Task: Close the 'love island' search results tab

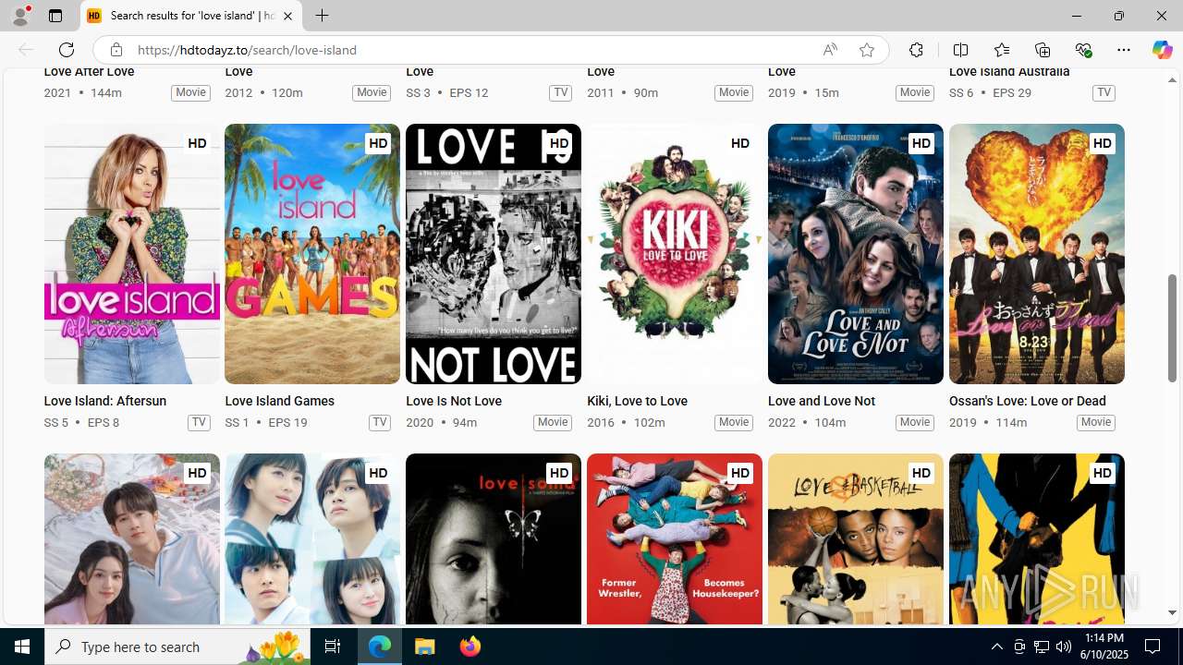Action: 287,16
